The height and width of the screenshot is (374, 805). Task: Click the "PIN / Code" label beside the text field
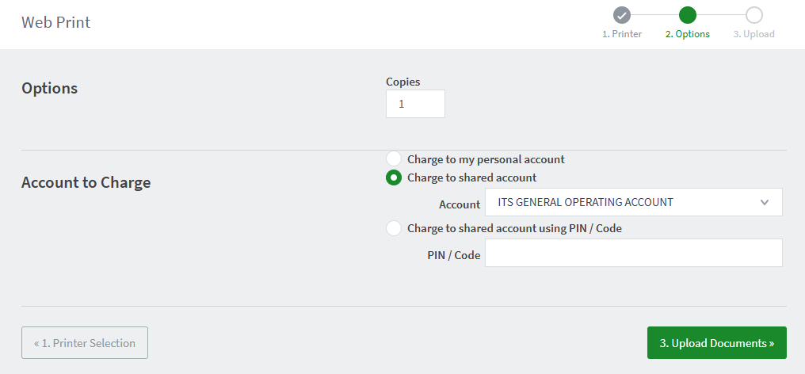point(453,255)
